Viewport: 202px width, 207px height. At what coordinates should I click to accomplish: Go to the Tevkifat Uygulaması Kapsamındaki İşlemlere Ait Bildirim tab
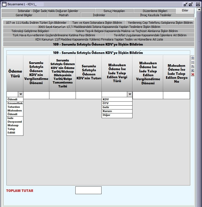click(x=150, y=35)
